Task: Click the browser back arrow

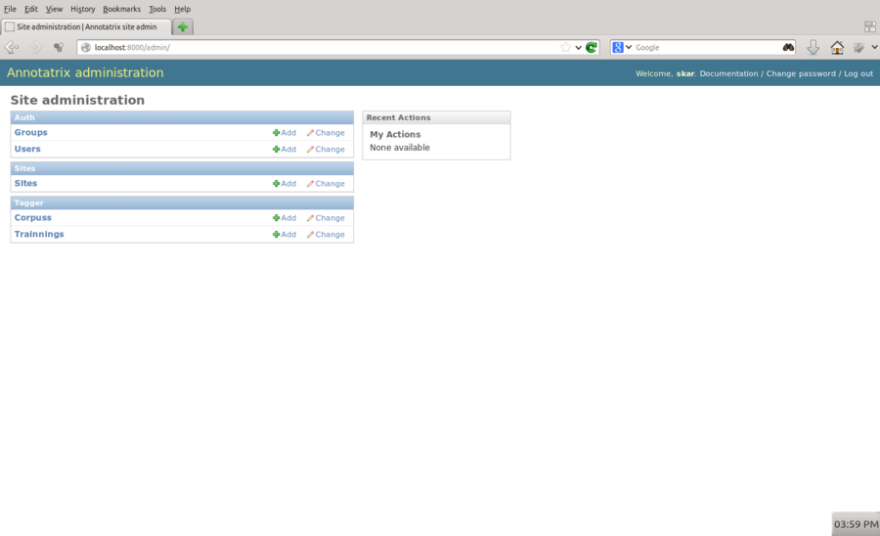Action: click(x=12, y=47)
